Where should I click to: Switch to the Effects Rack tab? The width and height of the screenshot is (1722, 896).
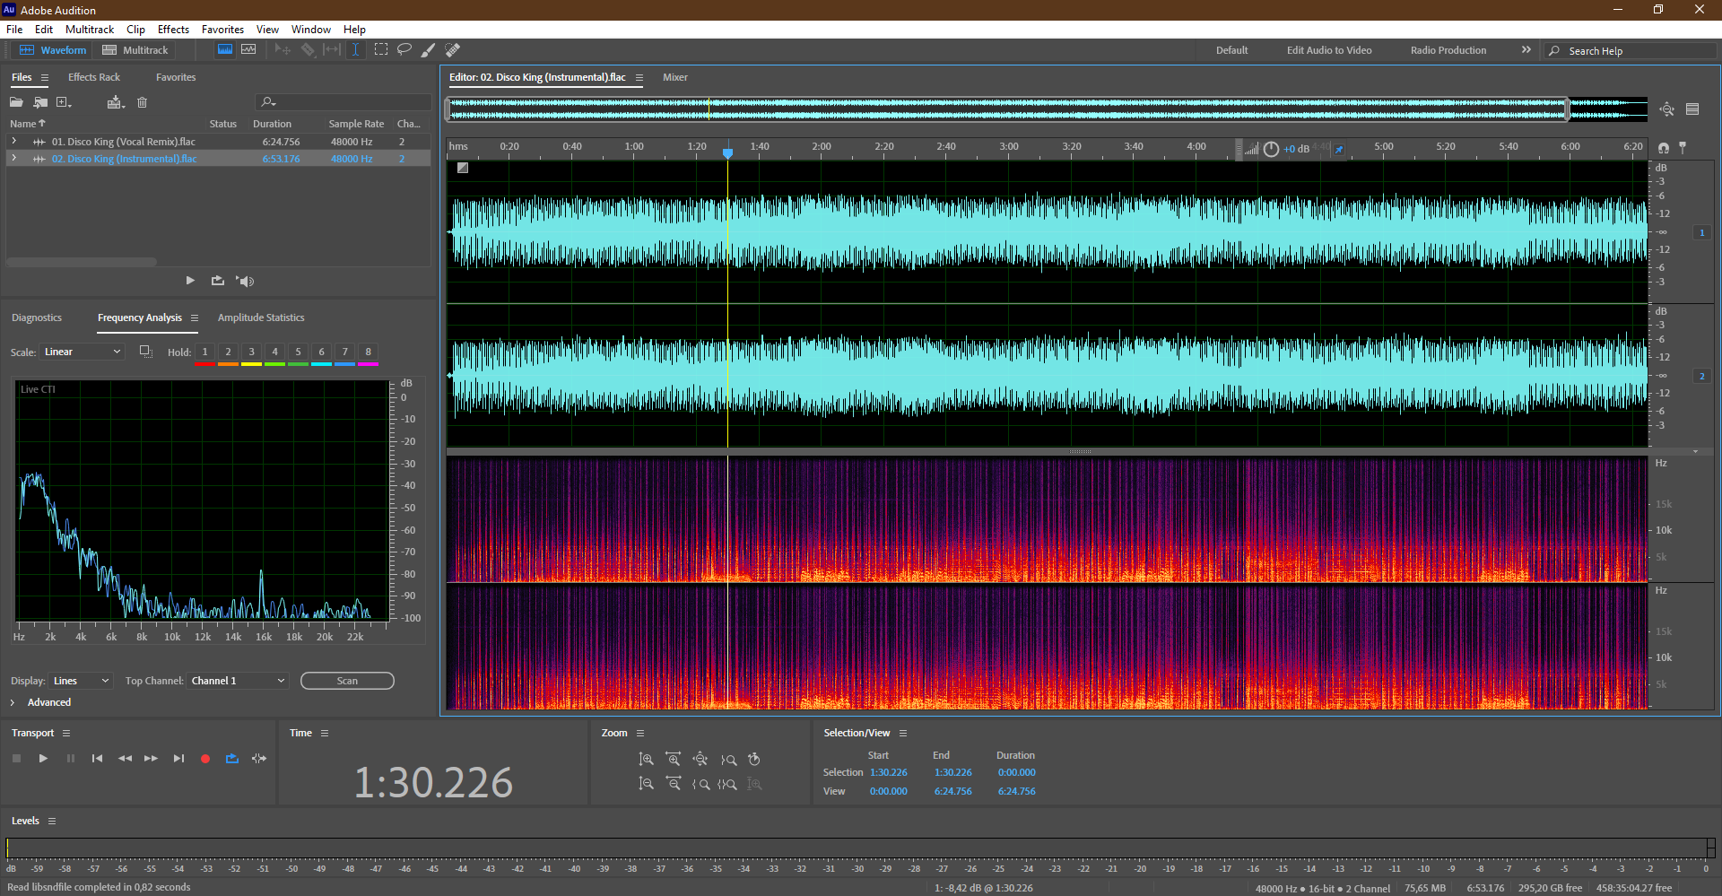94,77
